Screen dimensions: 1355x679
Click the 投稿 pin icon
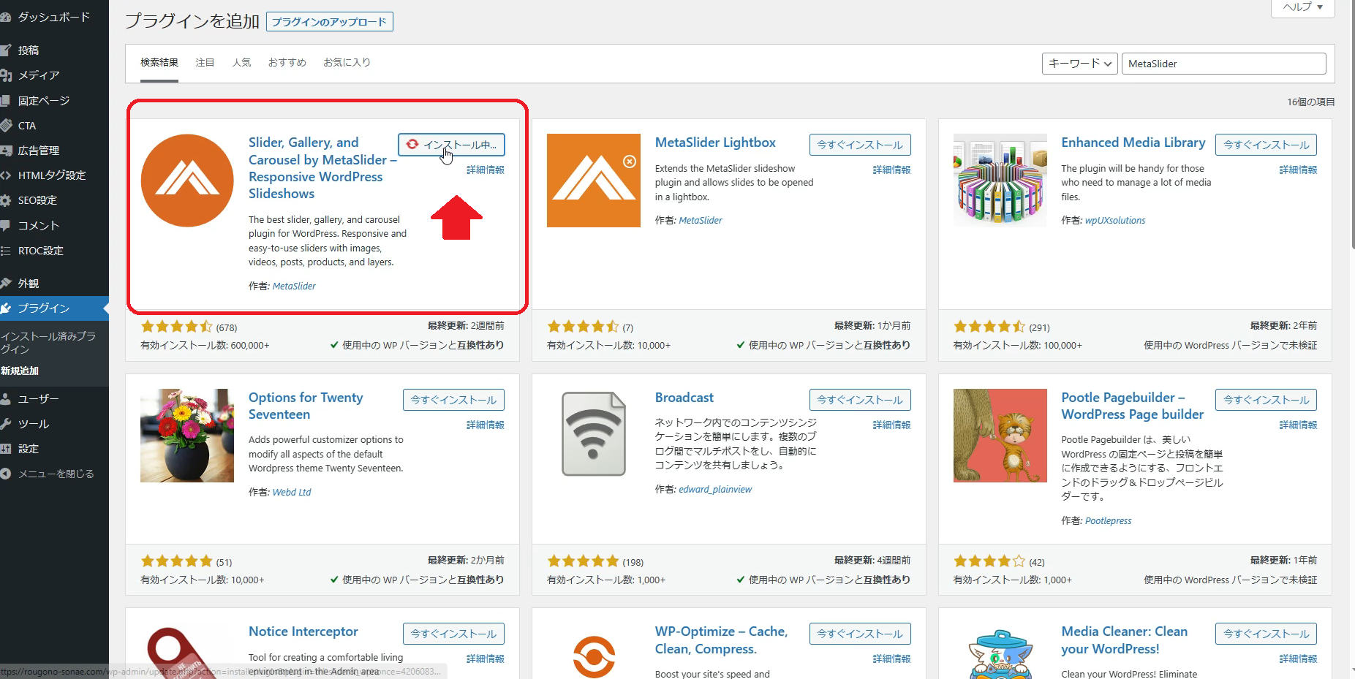coord(5,50)
